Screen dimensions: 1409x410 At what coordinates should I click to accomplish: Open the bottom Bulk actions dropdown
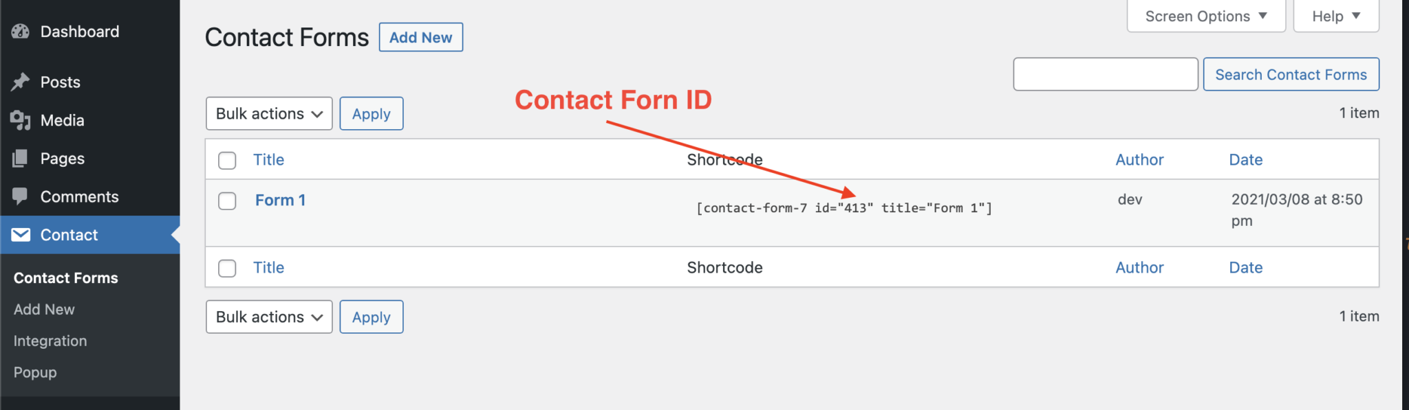point(269,317)
